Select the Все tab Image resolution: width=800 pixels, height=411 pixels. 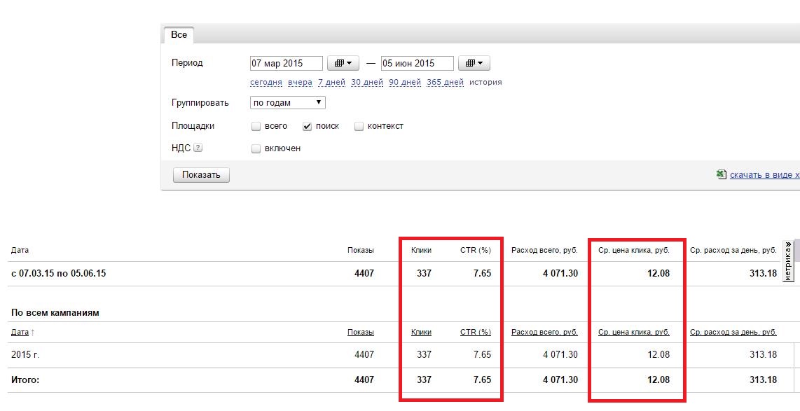pyautogui.click(x=179, y=35)
